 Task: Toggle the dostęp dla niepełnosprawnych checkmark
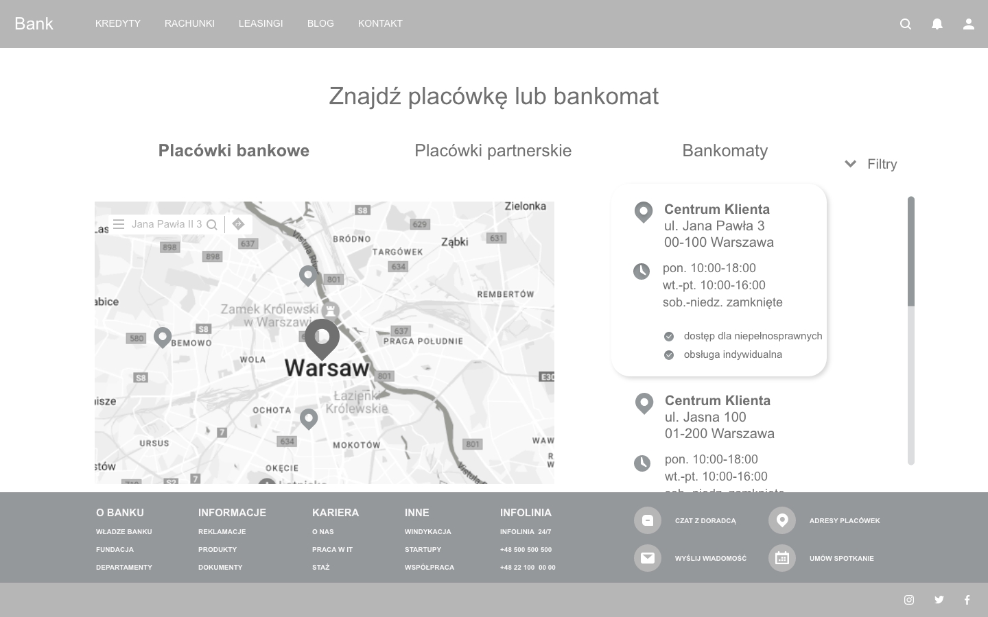[669, 336]
